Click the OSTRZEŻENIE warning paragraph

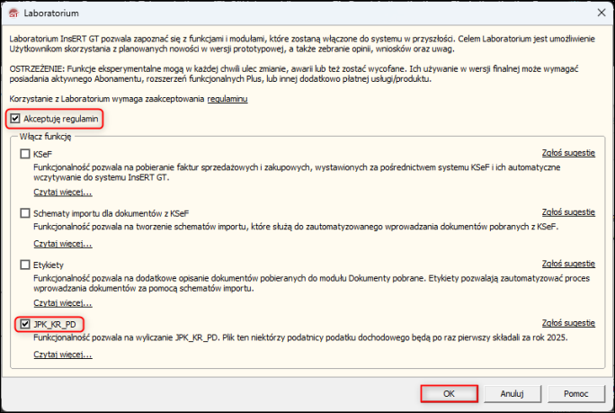pos(294,74)
